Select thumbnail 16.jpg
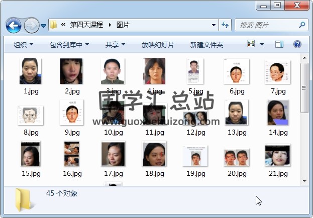Image resolution: width=313 pixels, height=218 pixels. click(x=71, y=154)
